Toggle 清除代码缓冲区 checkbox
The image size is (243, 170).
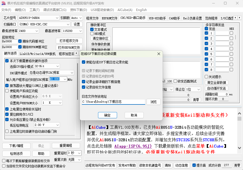pyautogui.click(x=20, y=41)
